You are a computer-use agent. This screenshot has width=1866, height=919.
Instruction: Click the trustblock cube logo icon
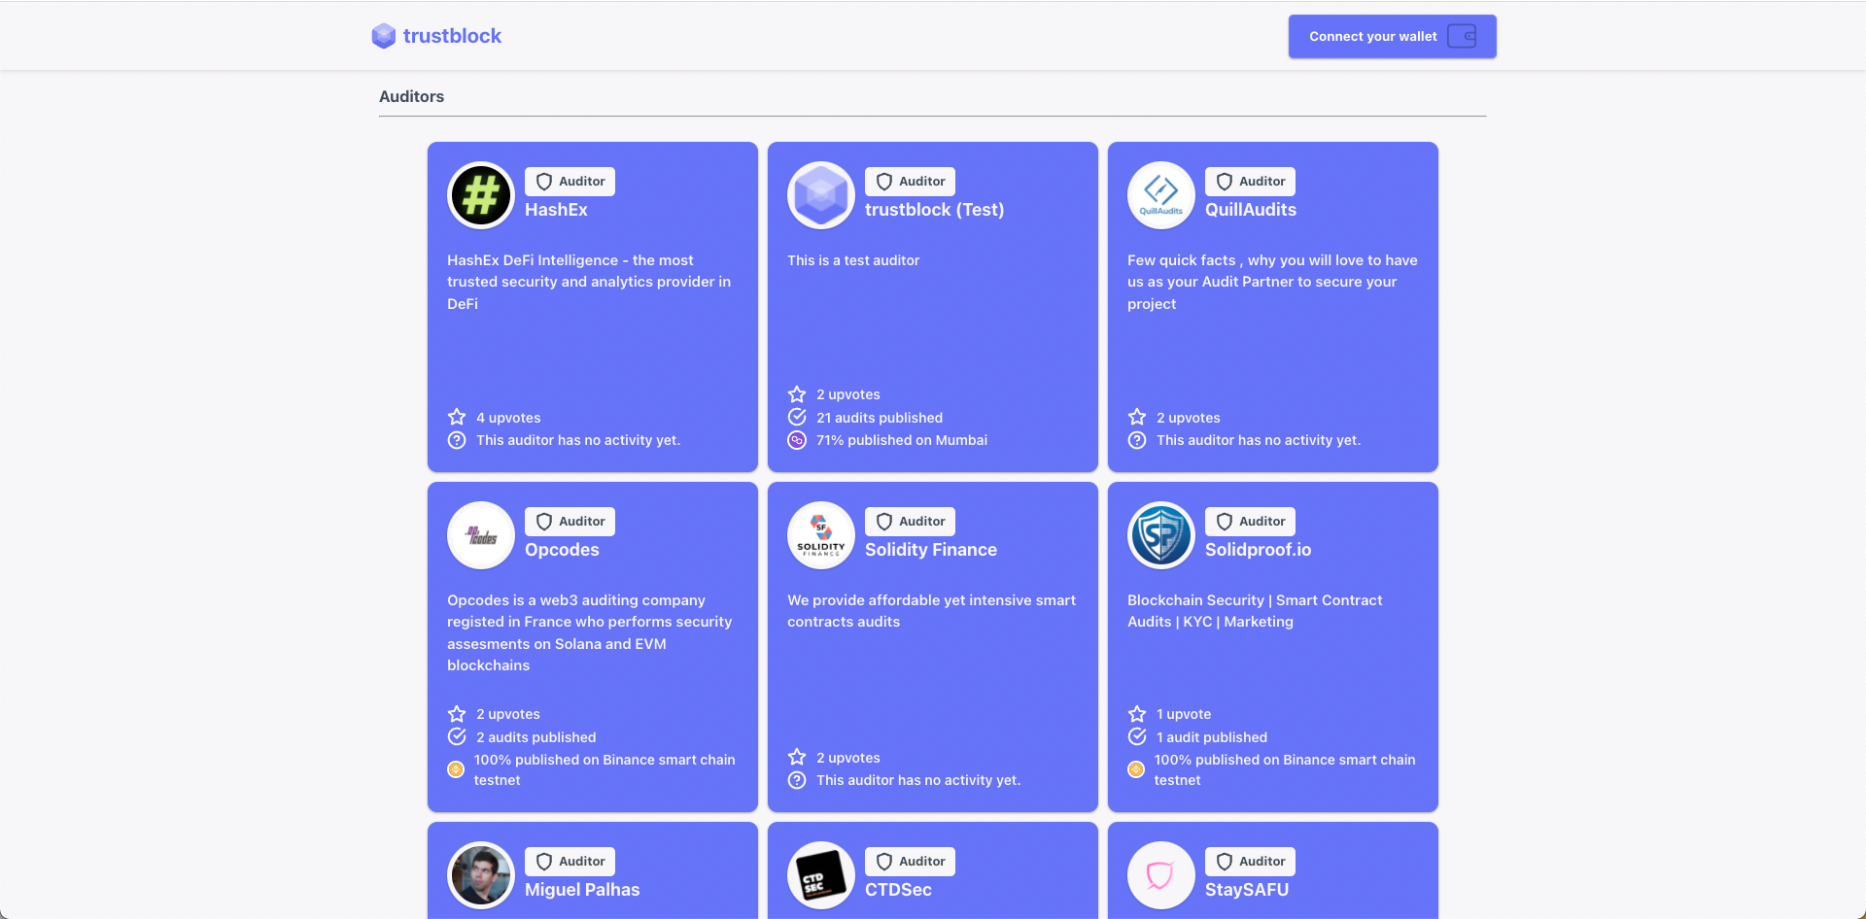pos(384,36)
